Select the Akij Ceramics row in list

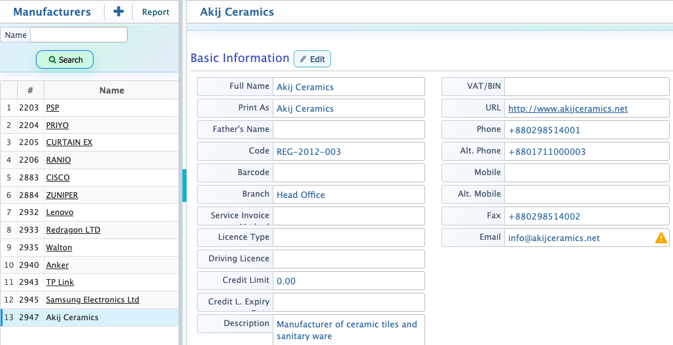click(90, 318)
